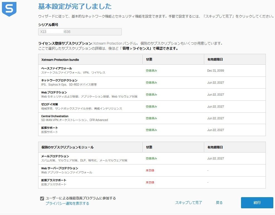Click the 拡張サポート bold row title
The height and width of the screenshot is (215, 275).
click(50, 128)
